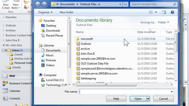189x106 pixels.
Task: Click Documents in the address breadcrumb
Action: [67, 4]
